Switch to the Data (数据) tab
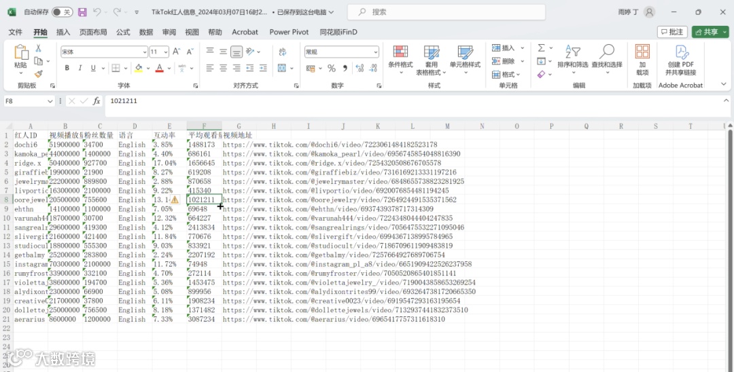Viewport: 734px width, 372px height. pyautogui.click(x=146, y=33)
